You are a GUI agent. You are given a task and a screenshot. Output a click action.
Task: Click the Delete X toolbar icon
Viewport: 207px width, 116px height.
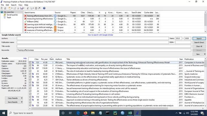[x=39, y=8]
